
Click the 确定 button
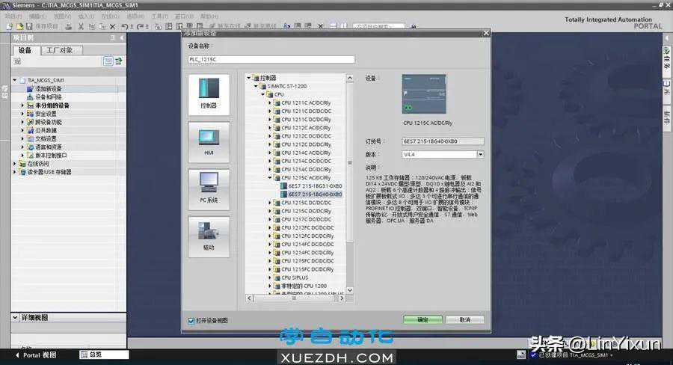(423, 319)
